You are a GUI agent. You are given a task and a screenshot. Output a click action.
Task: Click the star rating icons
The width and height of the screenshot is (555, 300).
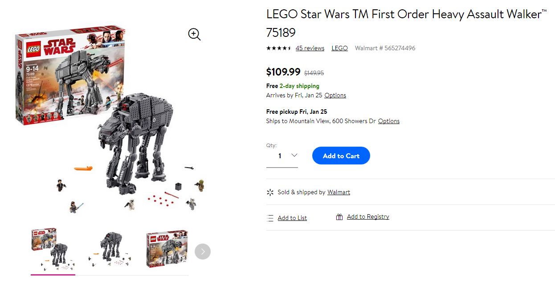click(x=278, y=48)
